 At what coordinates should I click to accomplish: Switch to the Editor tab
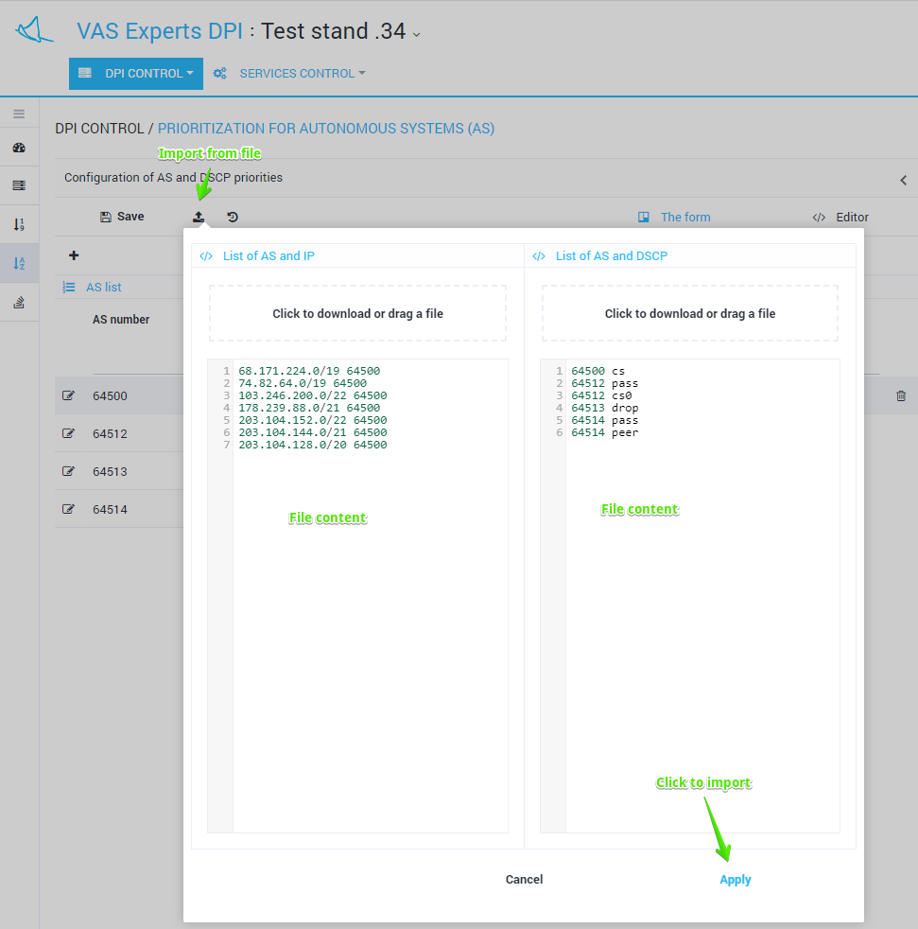click(x=840, y=218)
